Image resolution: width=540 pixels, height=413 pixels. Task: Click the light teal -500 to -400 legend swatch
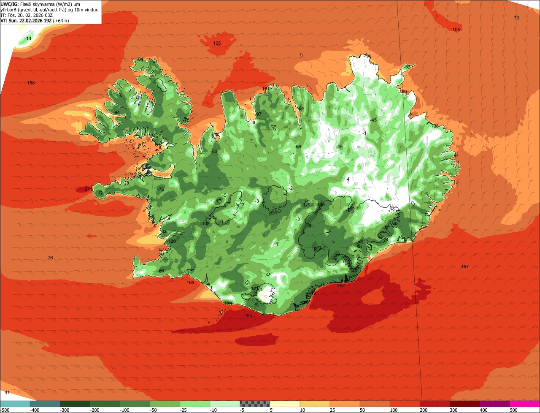15,404
